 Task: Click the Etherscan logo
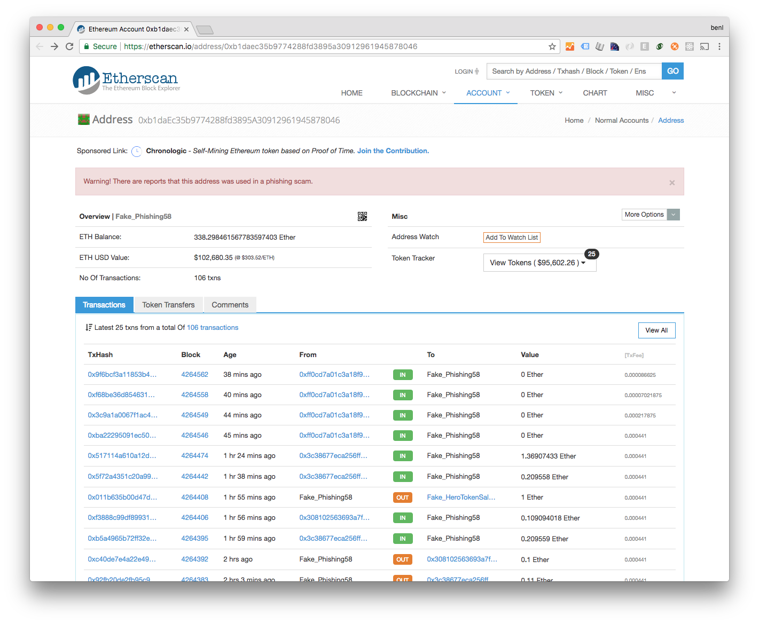(127, 80)
